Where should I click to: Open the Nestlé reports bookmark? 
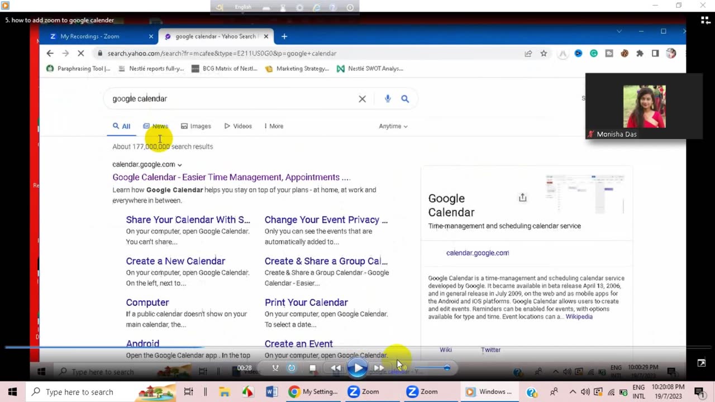[x=151, y=69]
